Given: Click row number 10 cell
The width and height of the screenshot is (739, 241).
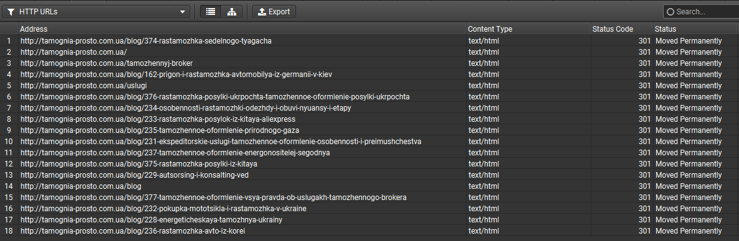Looking at the screenshot, I should [9, 142].
